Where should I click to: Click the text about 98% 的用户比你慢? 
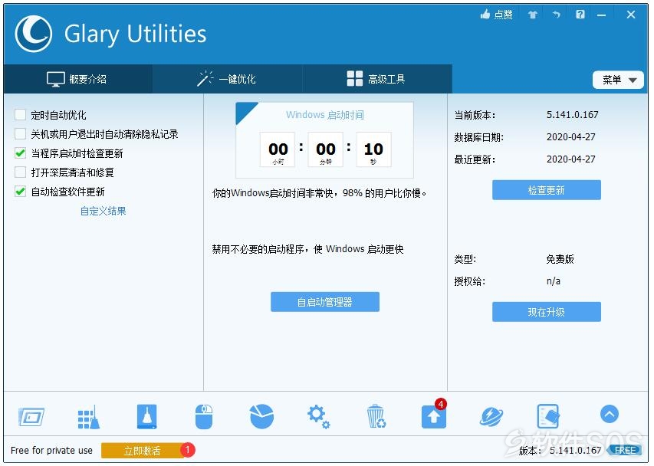320,193
